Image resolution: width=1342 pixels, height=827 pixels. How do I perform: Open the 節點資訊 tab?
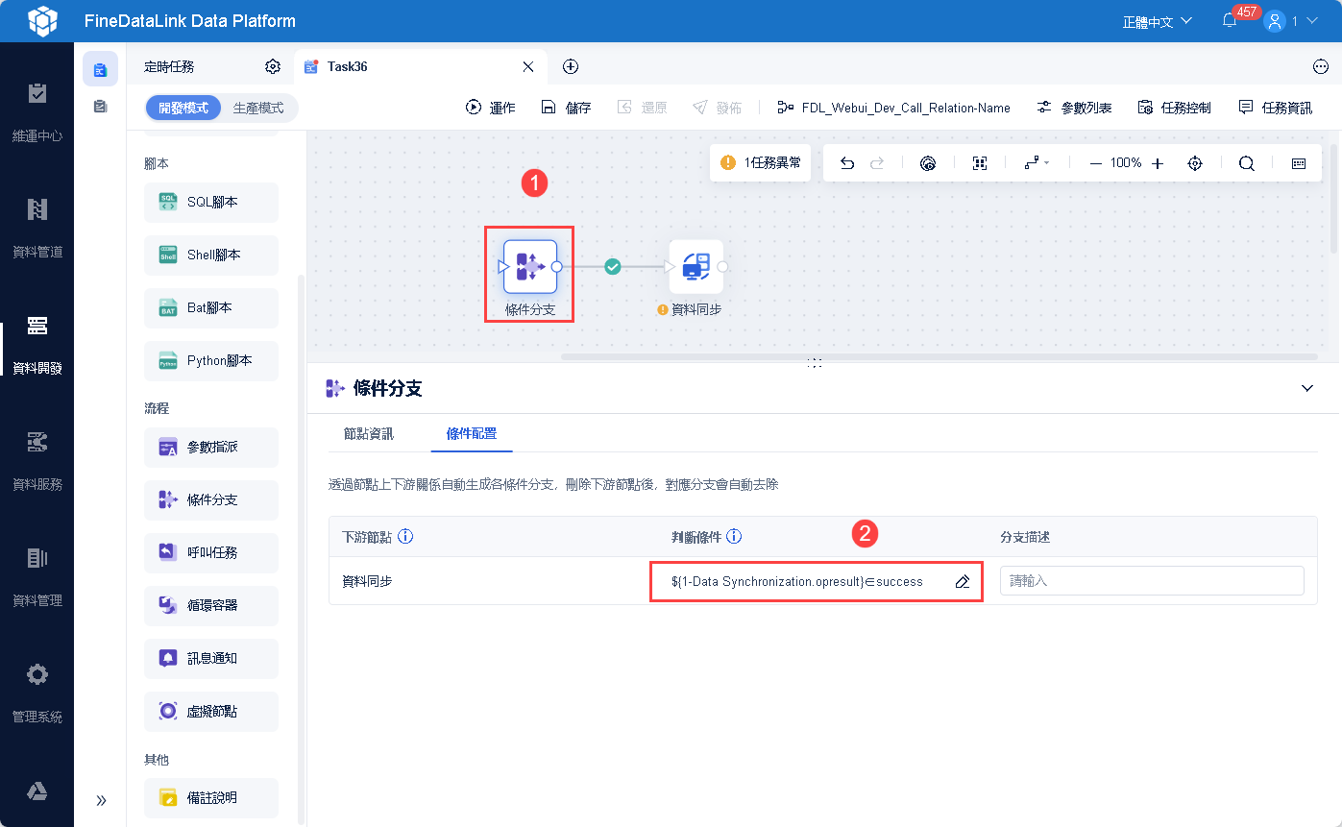pyautogui.click(x=369, y=433)
